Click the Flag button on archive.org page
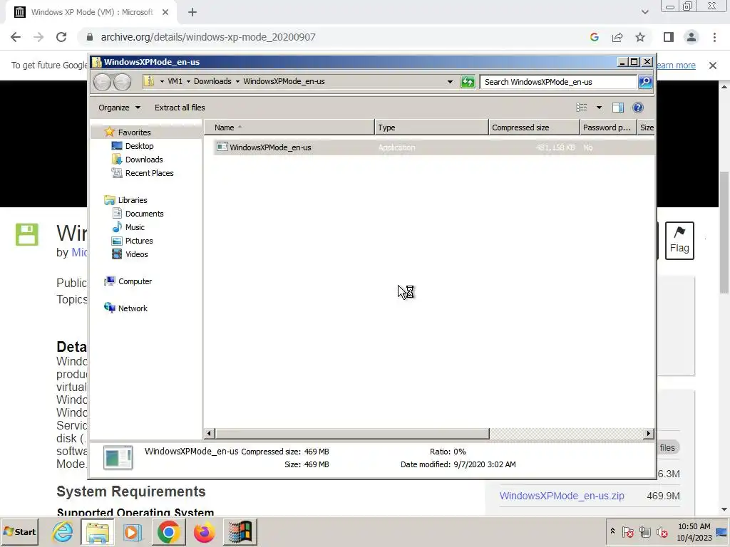The image size is (730, 547). tap(679, 241)
